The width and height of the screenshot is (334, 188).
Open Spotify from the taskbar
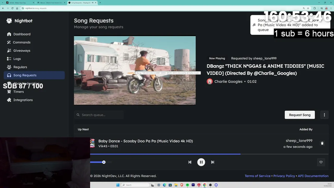tap(187, 185)
